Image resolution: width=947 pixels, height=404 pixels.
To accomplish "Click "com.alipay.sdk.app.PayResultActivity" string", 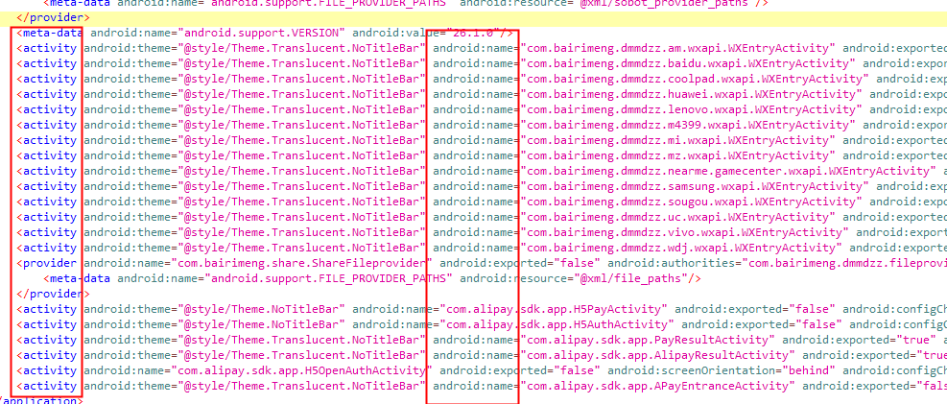I will pos(648,341).
